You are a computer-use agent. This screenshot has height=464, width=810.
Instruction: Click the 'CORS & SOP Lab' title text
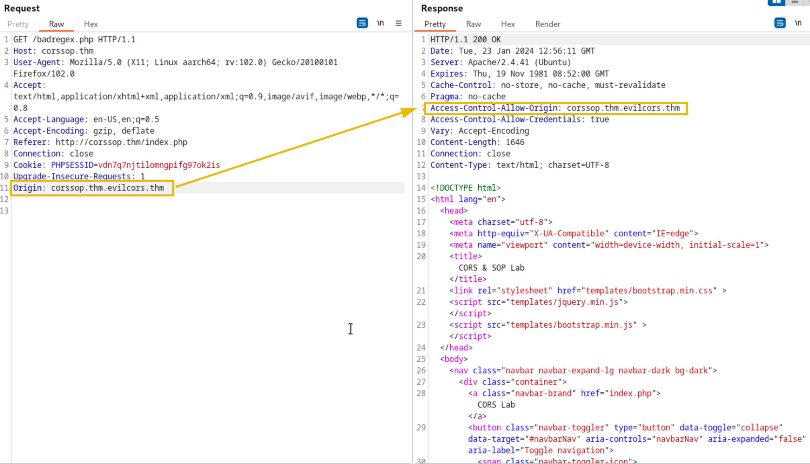click(x=492, y=268)
